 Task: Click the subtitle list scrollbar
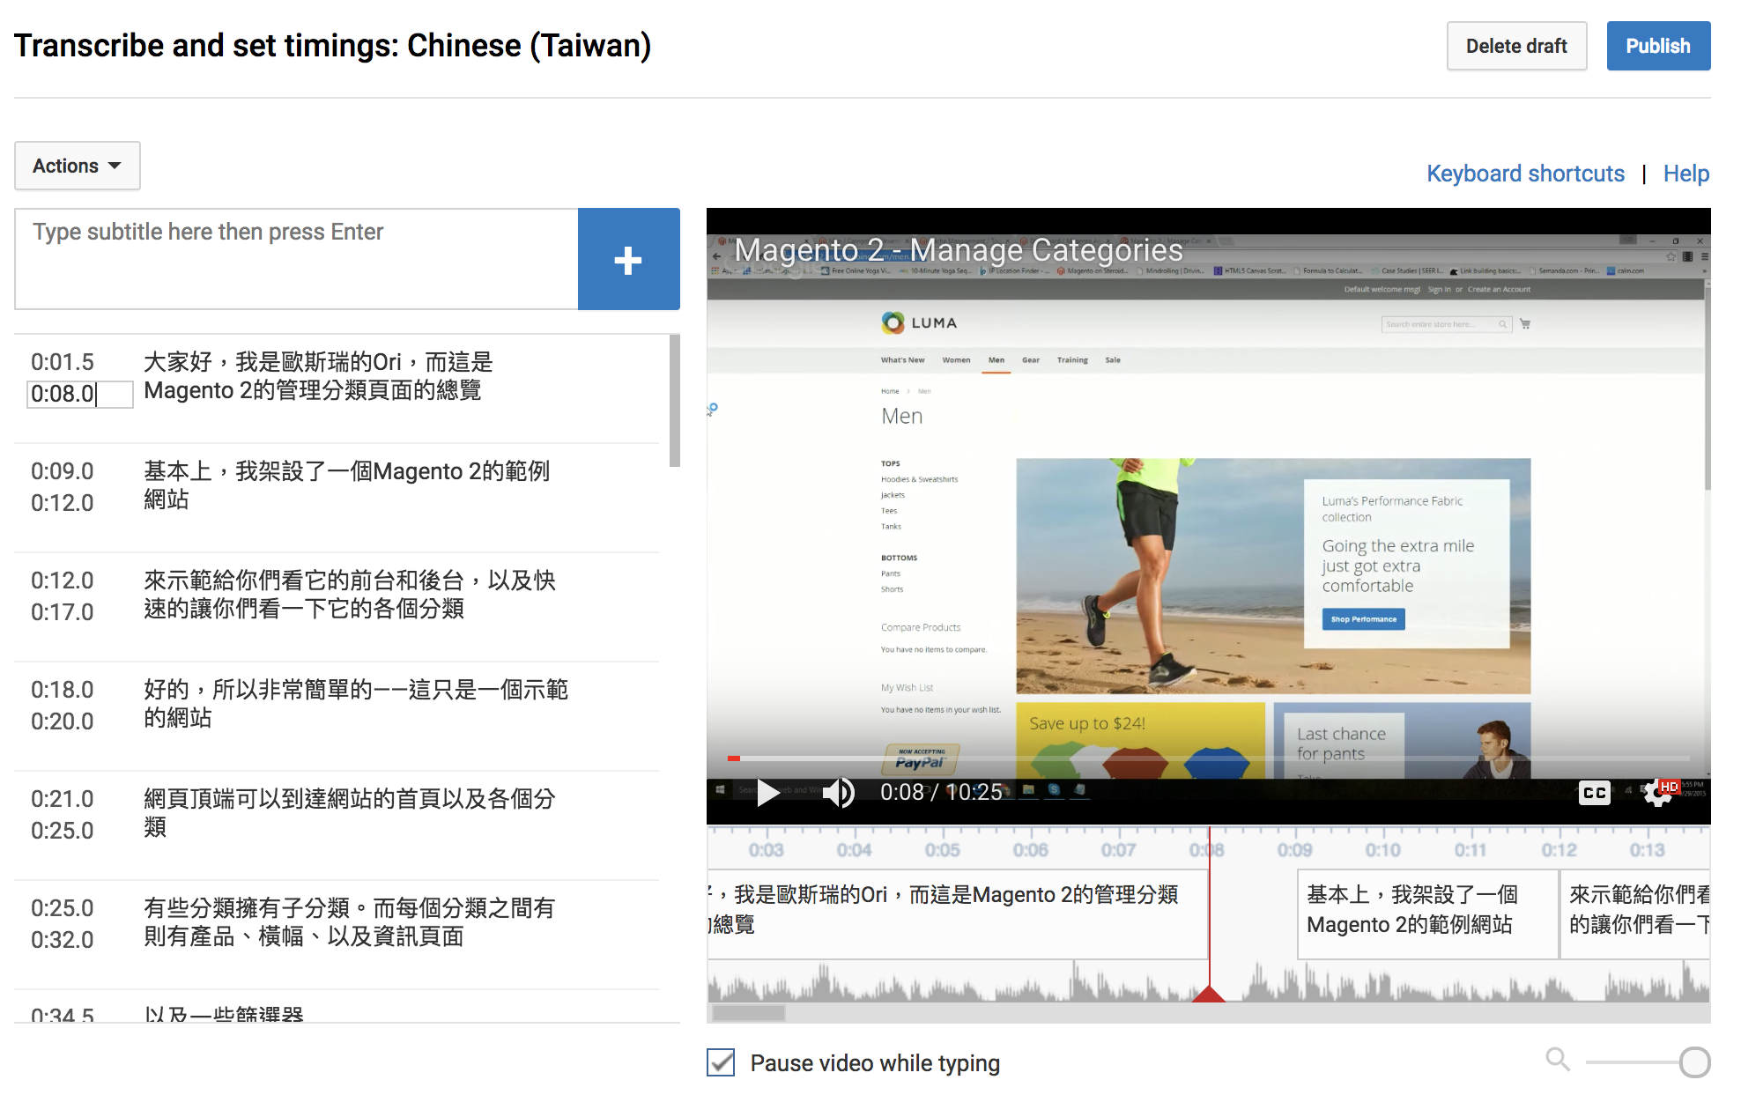675,401
